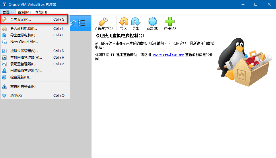Choose 退出(X) from the menu
Screen dimensions: 276x158
tap(35, 96)
